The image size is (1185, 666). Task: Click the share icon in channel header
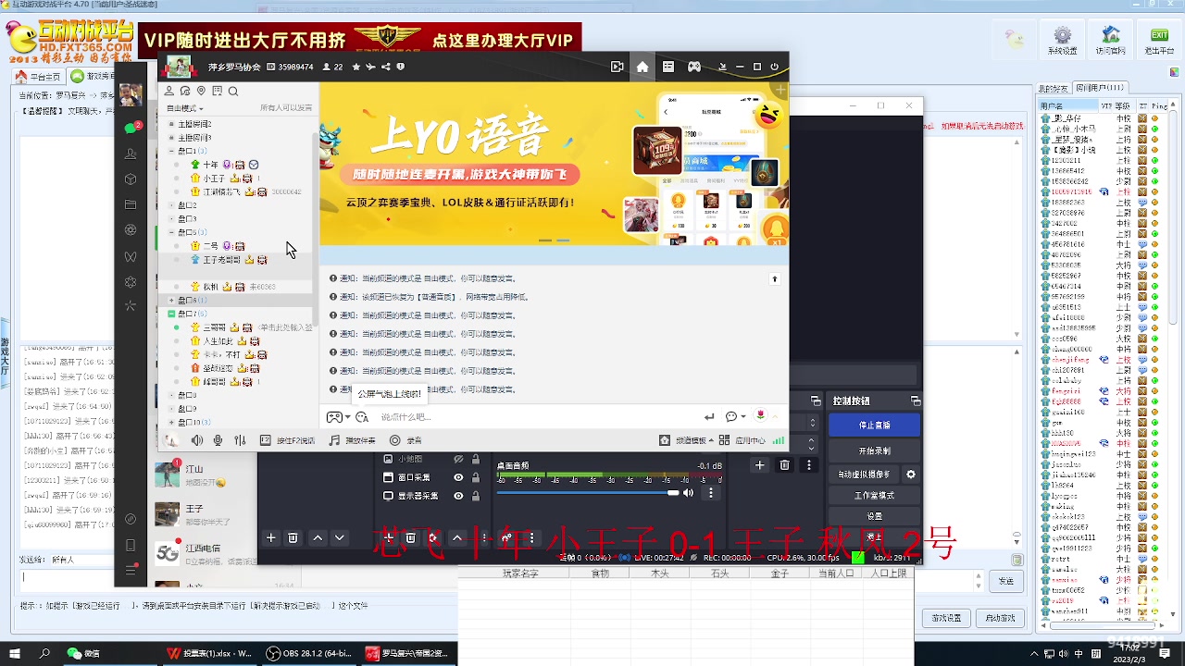(386, 68)
